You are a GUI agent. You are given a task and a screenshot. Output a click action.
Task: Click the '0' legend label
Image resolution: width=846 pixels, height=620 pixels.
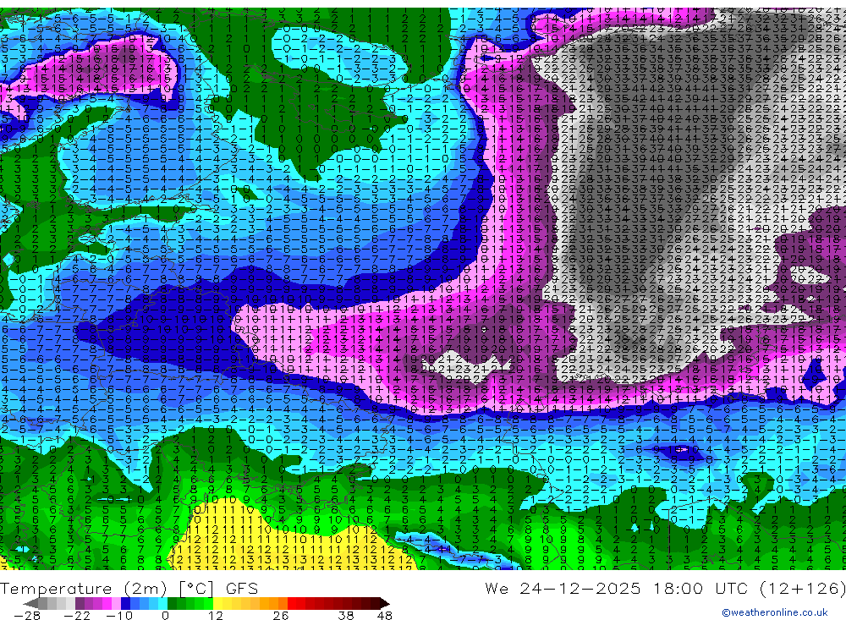tap(165, 615)
